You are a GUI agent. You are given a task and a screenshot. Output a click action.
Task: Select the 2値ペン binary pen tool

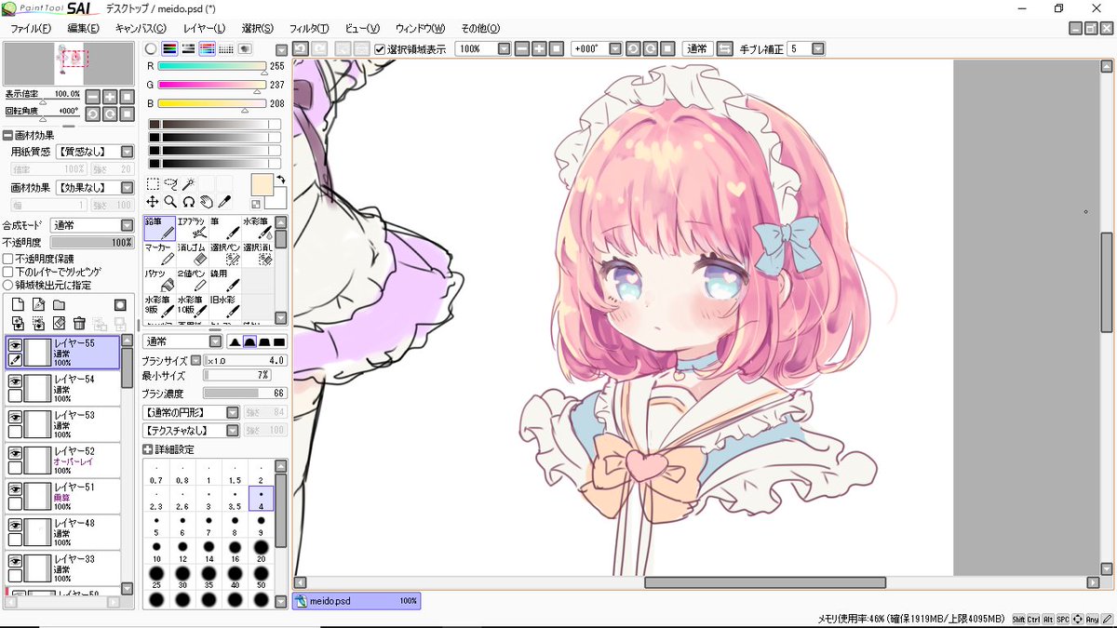[192, 281]
